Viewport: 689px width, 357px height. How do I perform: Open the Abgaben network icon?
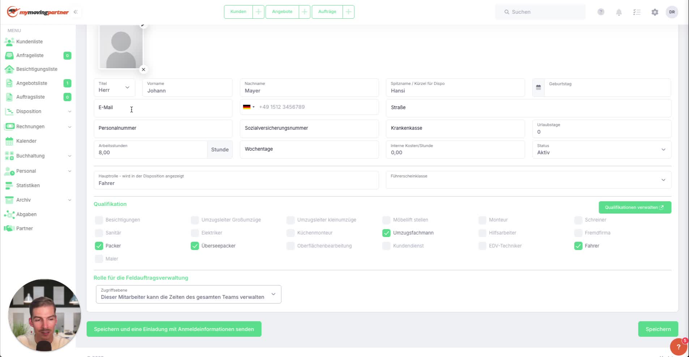[9, 214]
